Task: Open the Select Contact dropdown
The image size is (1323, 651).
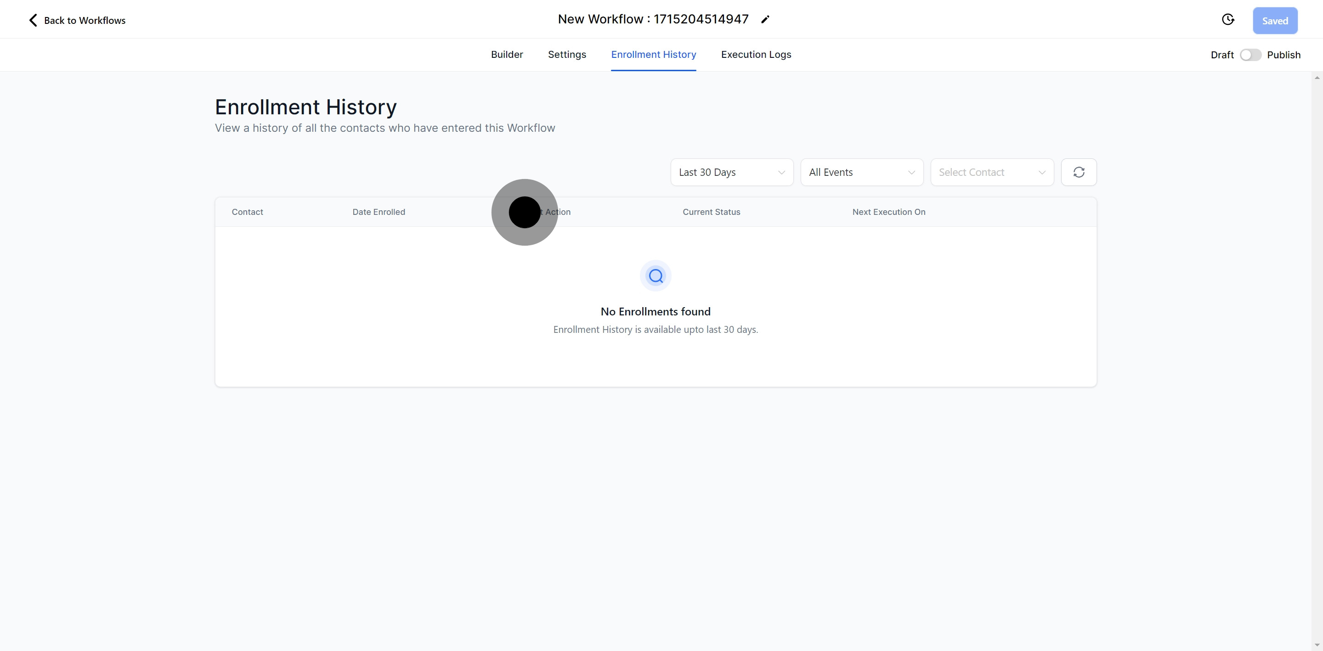Action: tap(991, 172)
